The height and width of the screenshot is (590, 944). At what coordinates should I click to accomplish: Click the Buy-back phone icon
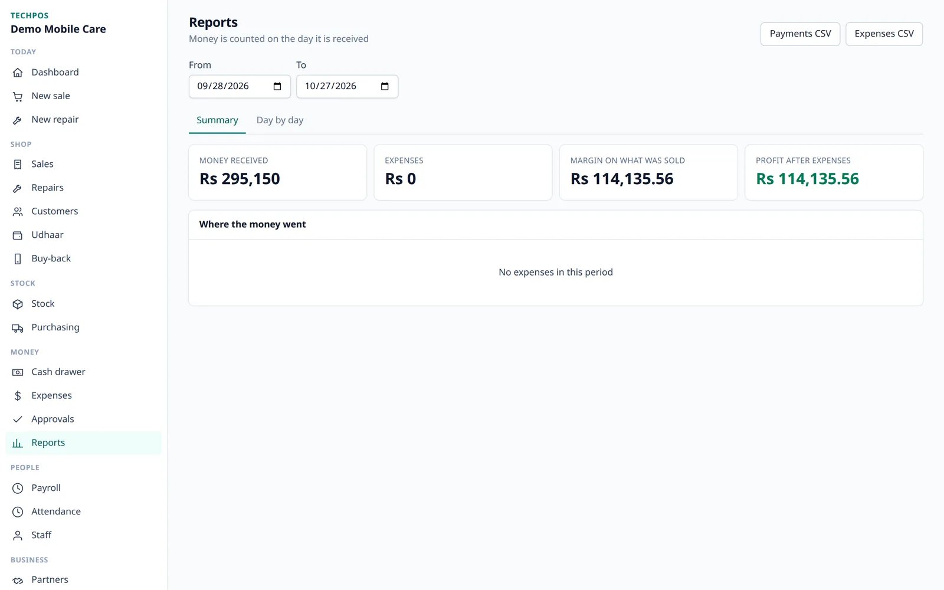[x=18, y=259]
